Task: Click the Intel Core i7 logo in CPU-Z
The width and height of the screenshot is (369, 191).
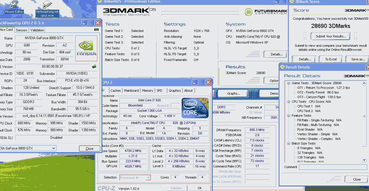Action: (x=195, y=108)
